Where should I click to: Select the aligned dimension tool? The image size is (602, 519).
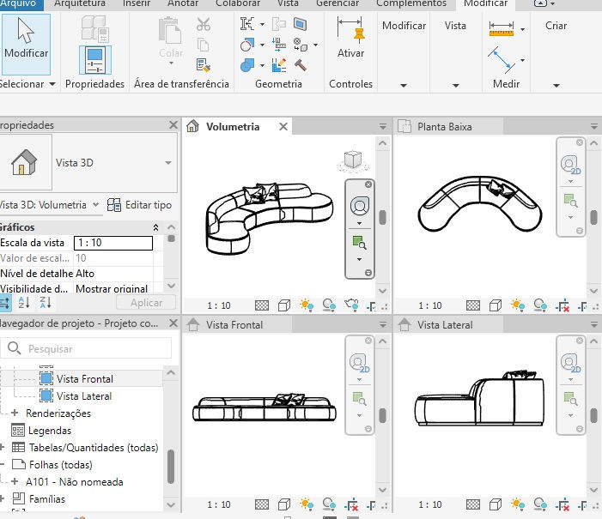click(502, 60)
